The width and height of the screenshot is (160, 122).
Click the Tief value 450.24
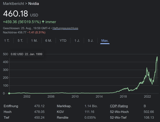39,118
